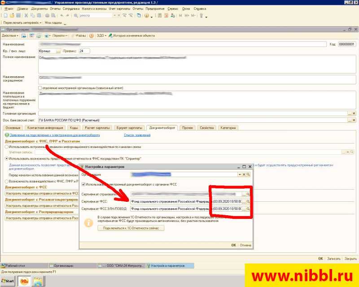
Task: Click the Файлы button in Организации toolbar
Action: coord(79,36)
